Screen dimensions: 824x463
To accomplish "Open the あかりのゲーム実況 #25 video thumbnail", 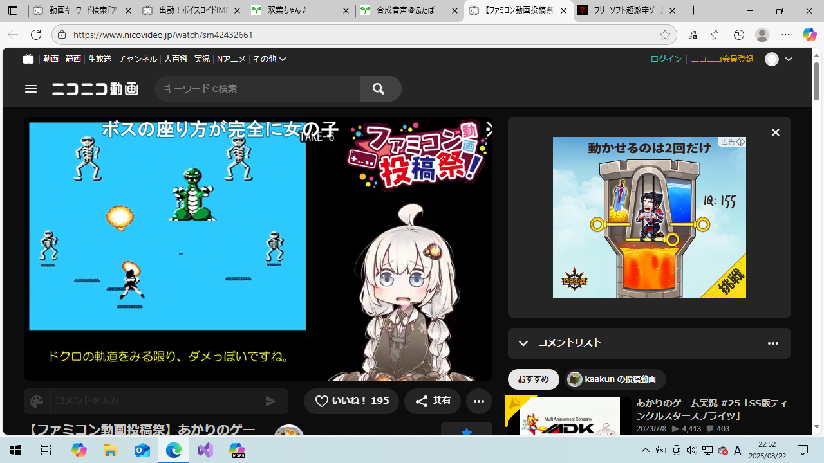I will pos(568,417).
